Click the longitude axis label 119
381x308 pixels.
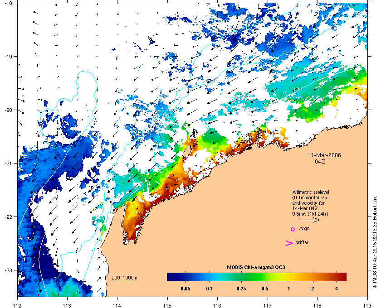click(367, 305)
